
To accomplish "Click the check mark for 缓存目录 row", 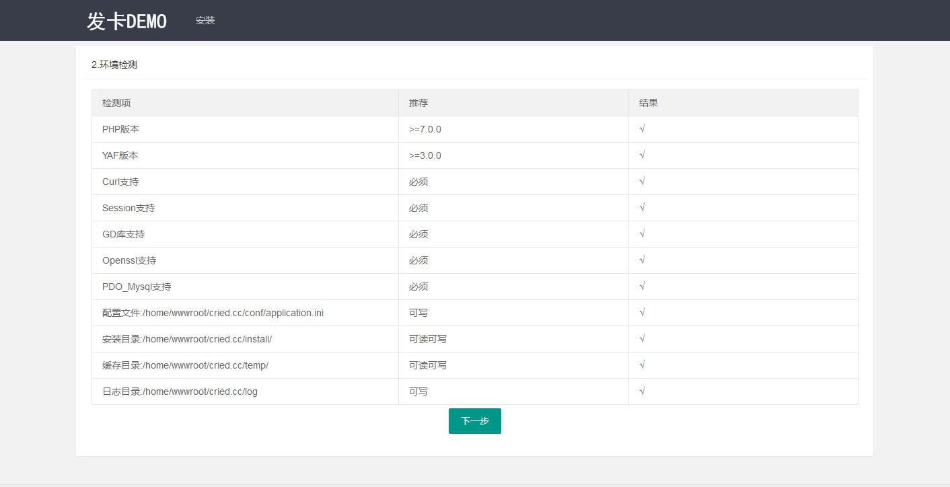I will pos(643,365).
